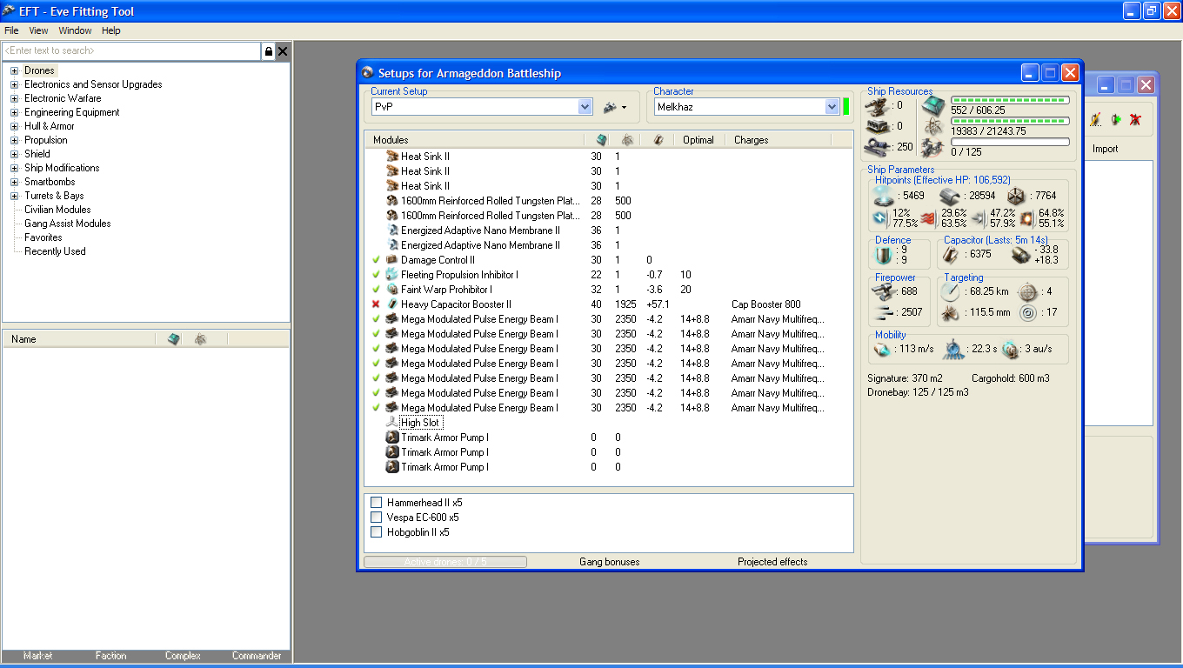Click the CPU chip icon in Ship Resources
Screen dimensions: 1183x668
(x=932, y=107)
